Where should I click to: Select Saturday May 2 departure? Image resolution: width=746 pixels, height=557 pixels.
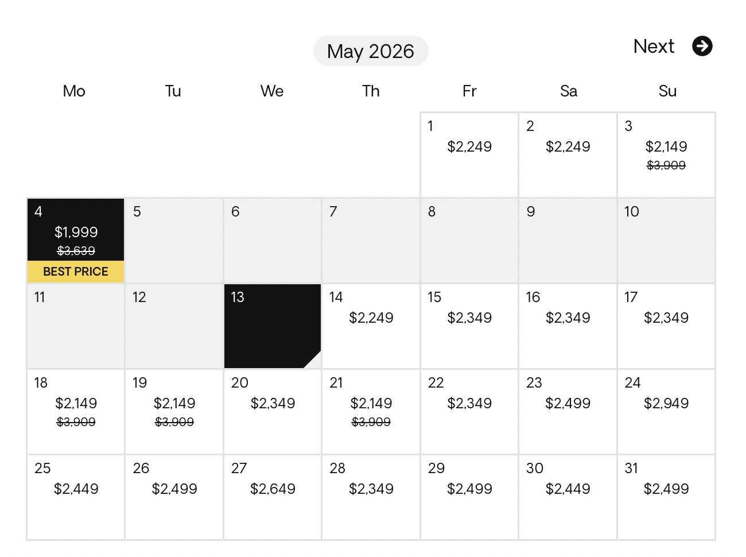coord(568,155)
